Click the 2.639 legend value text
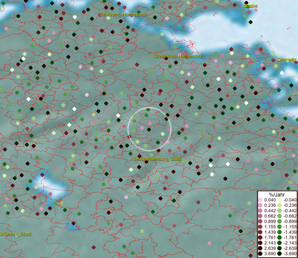The image size is (298, 258). pos(270,249)
